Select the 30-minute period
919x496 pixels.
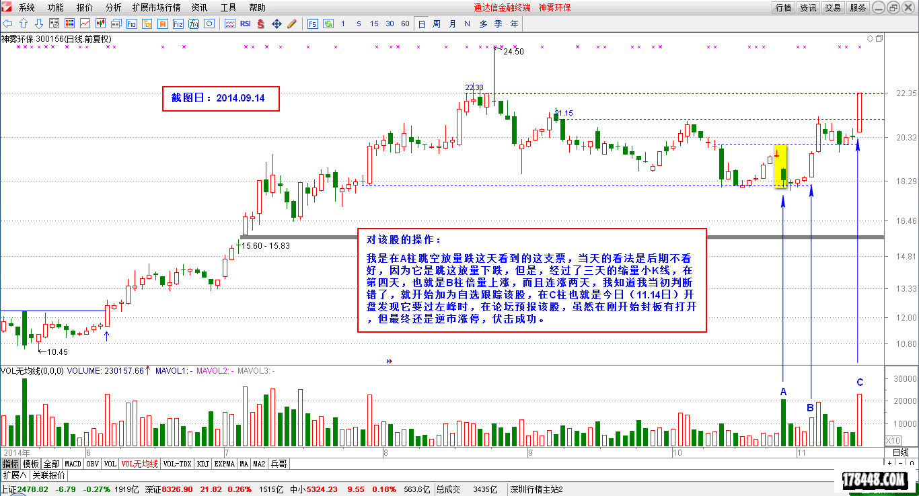pos(390,24)
